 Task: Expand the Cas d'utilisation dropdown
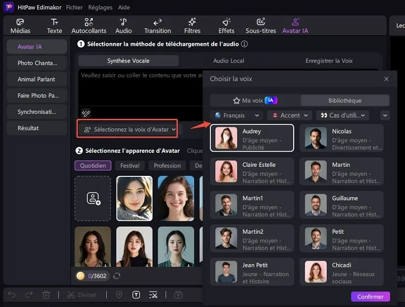[x=342, y=116]
